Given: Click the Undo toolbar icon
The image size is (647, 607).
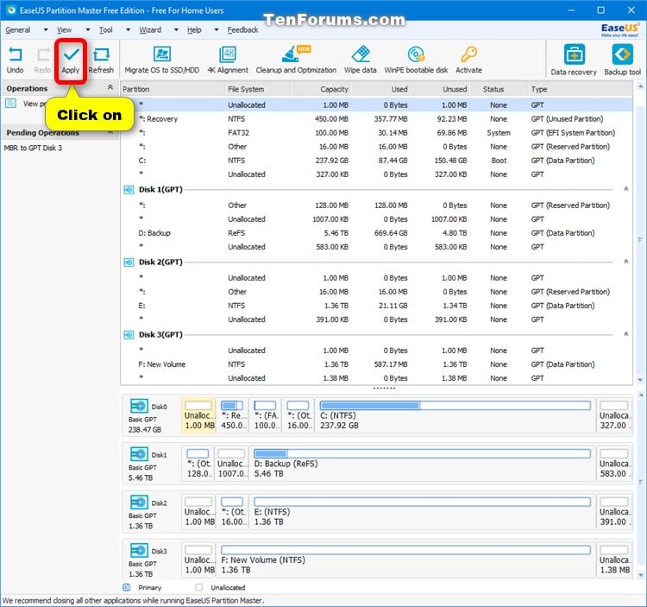Looking at the screenshot, I should click(16, 54).
